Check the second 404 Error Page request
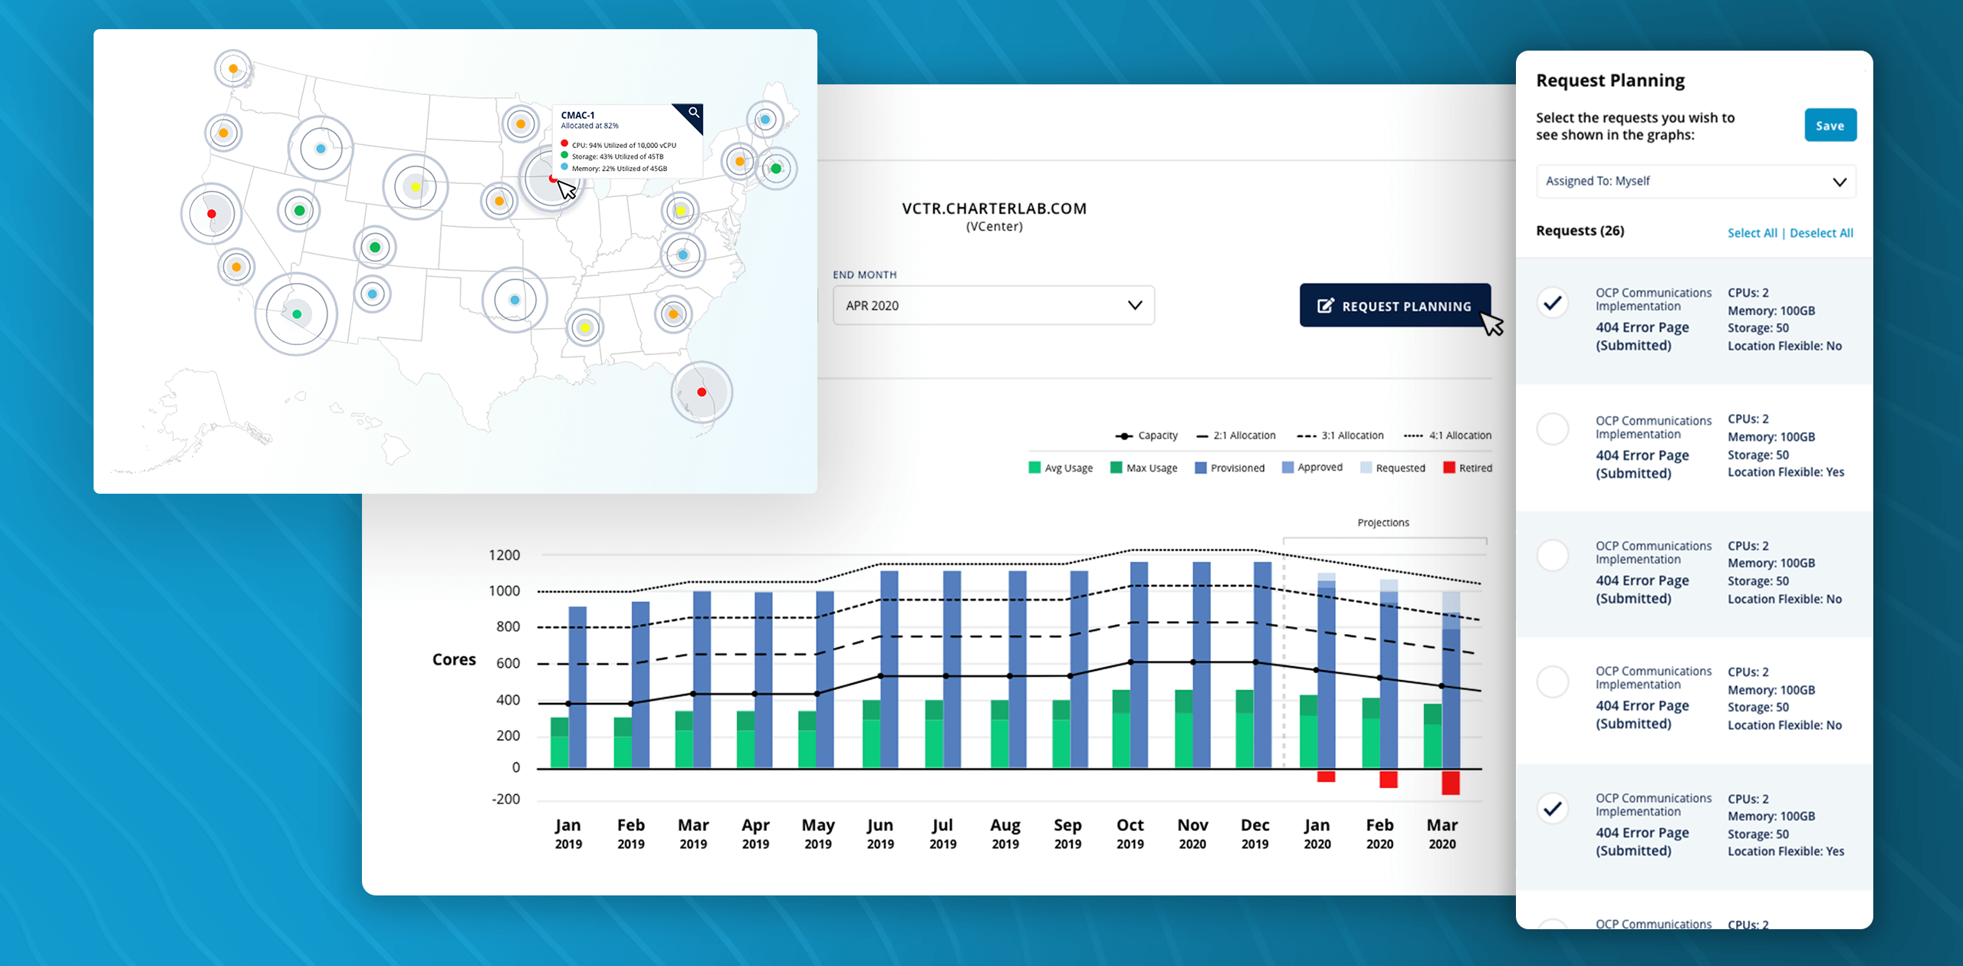The height and width of the screenshot is (966, 1963). pyautogui.click(x=1553, y=429)
